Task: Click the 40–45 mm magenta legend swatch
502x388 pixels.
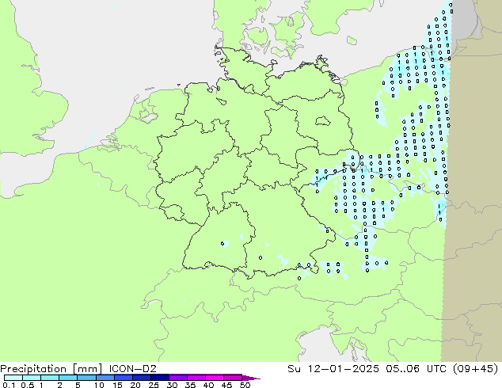Action: coord(215,378)
